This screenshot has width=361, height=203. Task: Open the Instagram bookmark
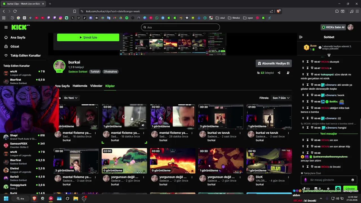click(x=60, y=18)
